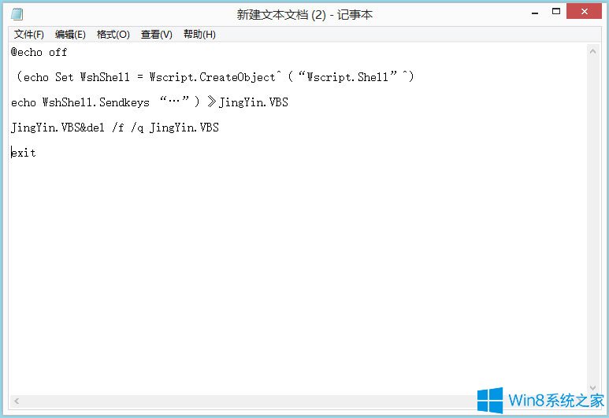Screen dimensions: 609x418
Task: Click the vertical scrollbar down arrow
Action: [x=592, y=388]
